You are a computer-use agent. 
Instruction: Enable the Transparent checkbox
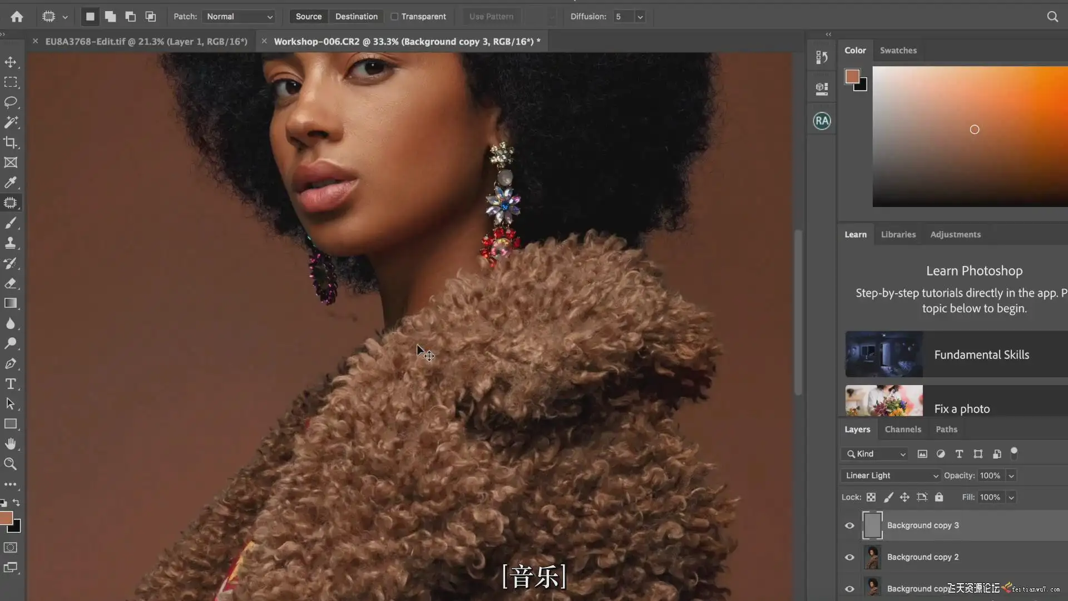394,17
